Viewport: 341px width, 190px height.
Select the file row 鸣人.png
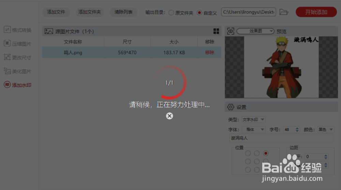coord(132,53)
